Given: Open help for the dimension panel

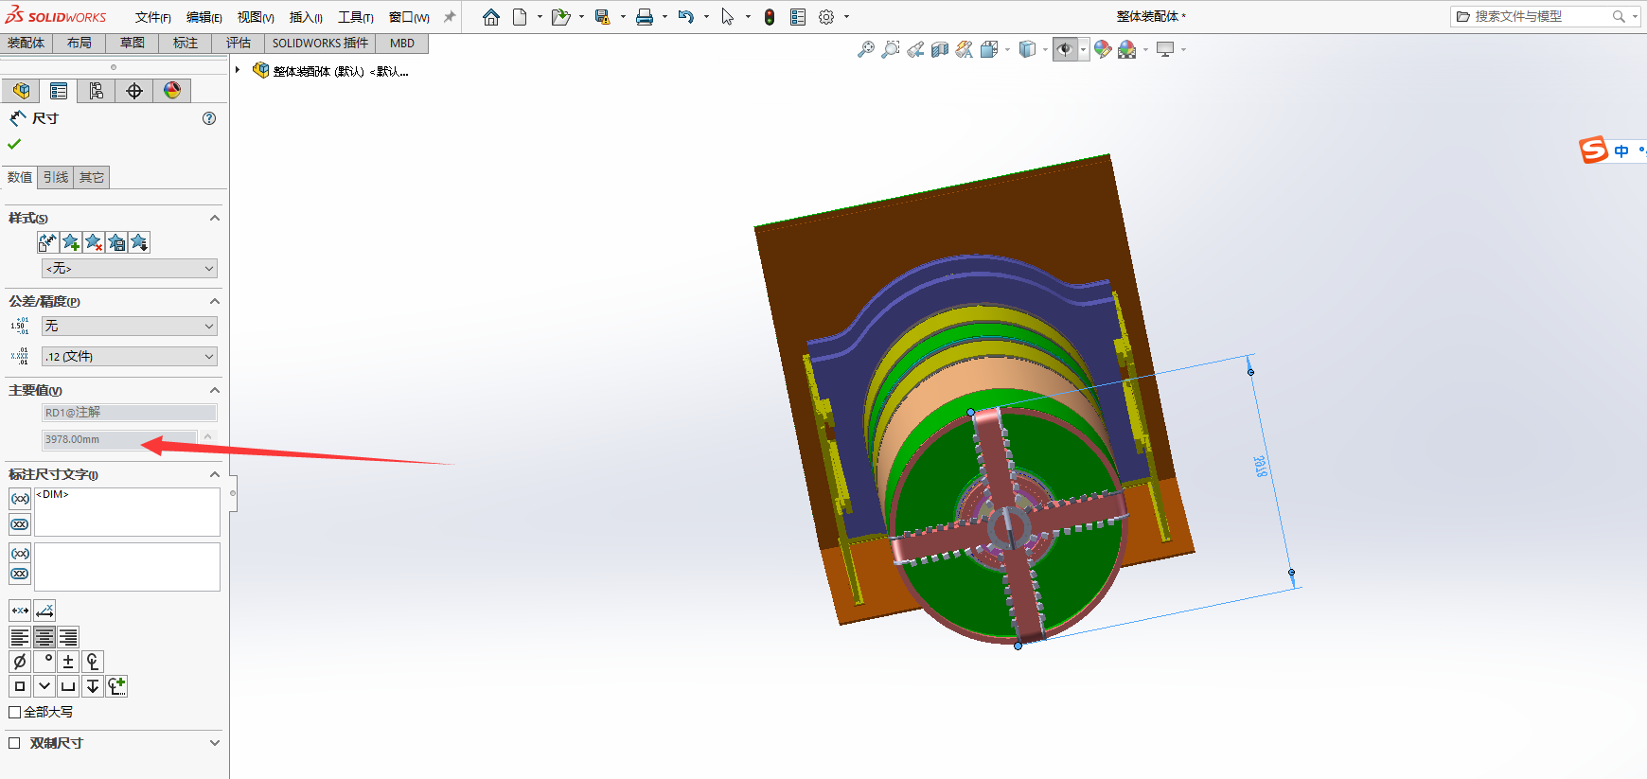Looking at the screenshot, I should point(209,118).
